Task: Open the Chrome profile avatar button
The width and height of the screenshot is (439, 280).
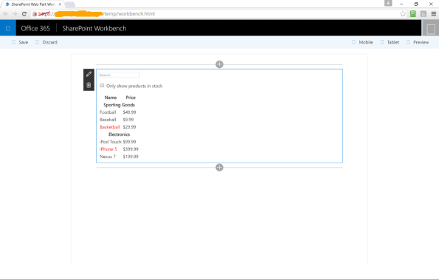Action: (x=388, y=3)
